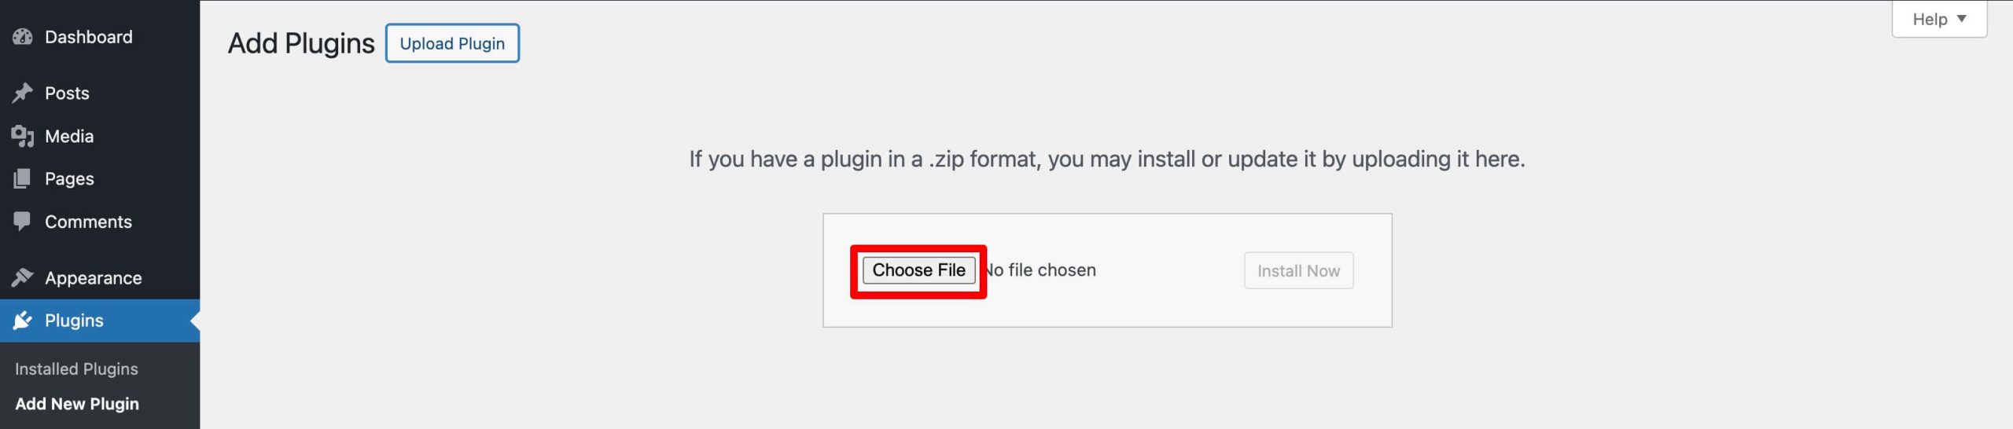Select Add New Plugin submenu link
Viewport: 2013px width, 429px height.
(77, 404)
